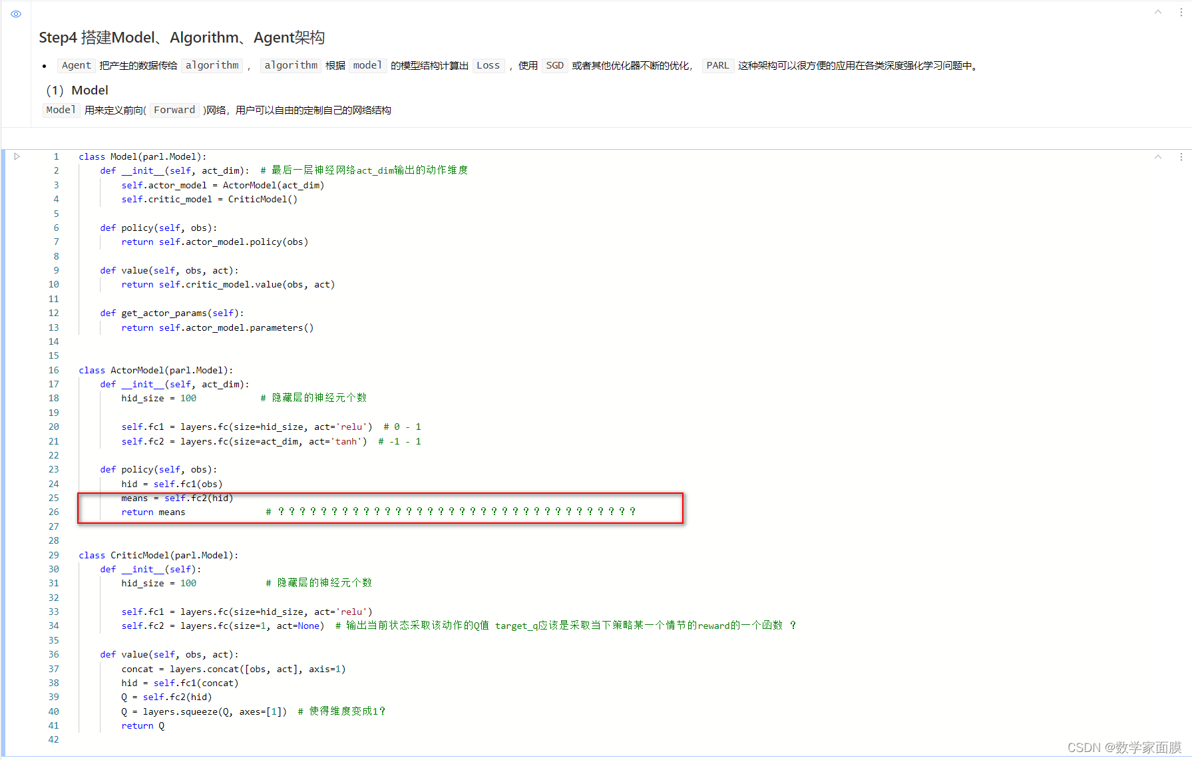Click the inline code 'Loss' in description

click(x=488, y=65)
